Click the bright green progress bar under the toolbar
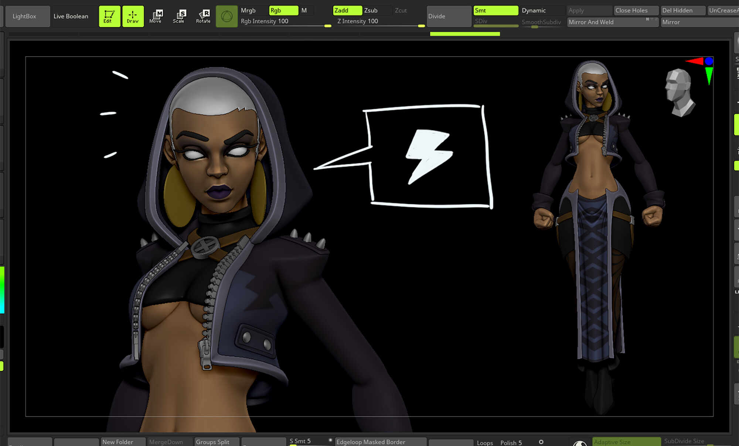 [x=465, y=34]
